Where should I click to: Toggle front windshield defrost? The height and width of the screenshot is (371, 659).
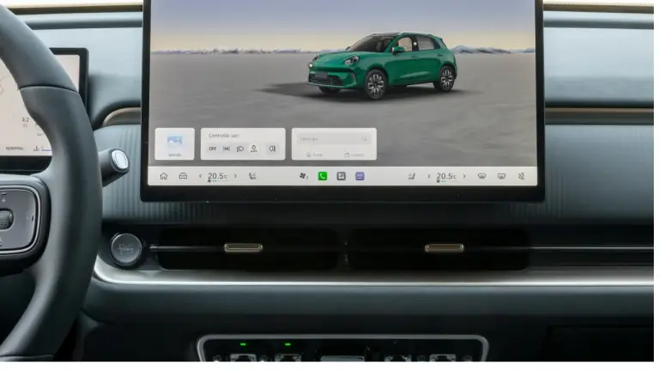[x=481, y=176]
